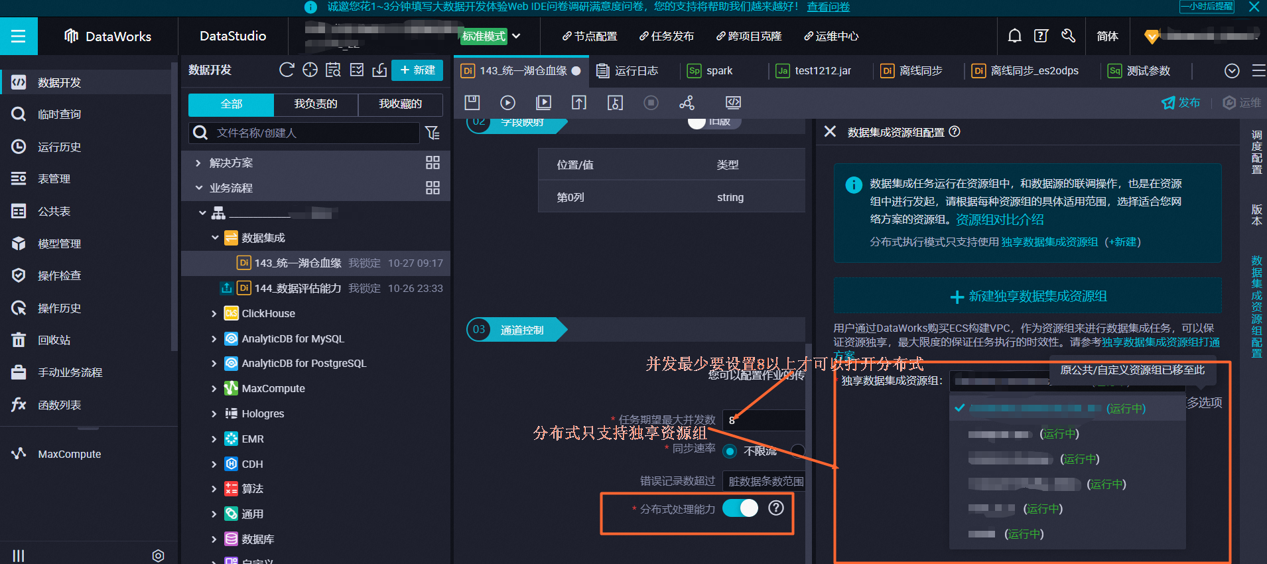
Task: Click the refresh icon in 数据开发 panel
Action: click(x=287, y=70)
